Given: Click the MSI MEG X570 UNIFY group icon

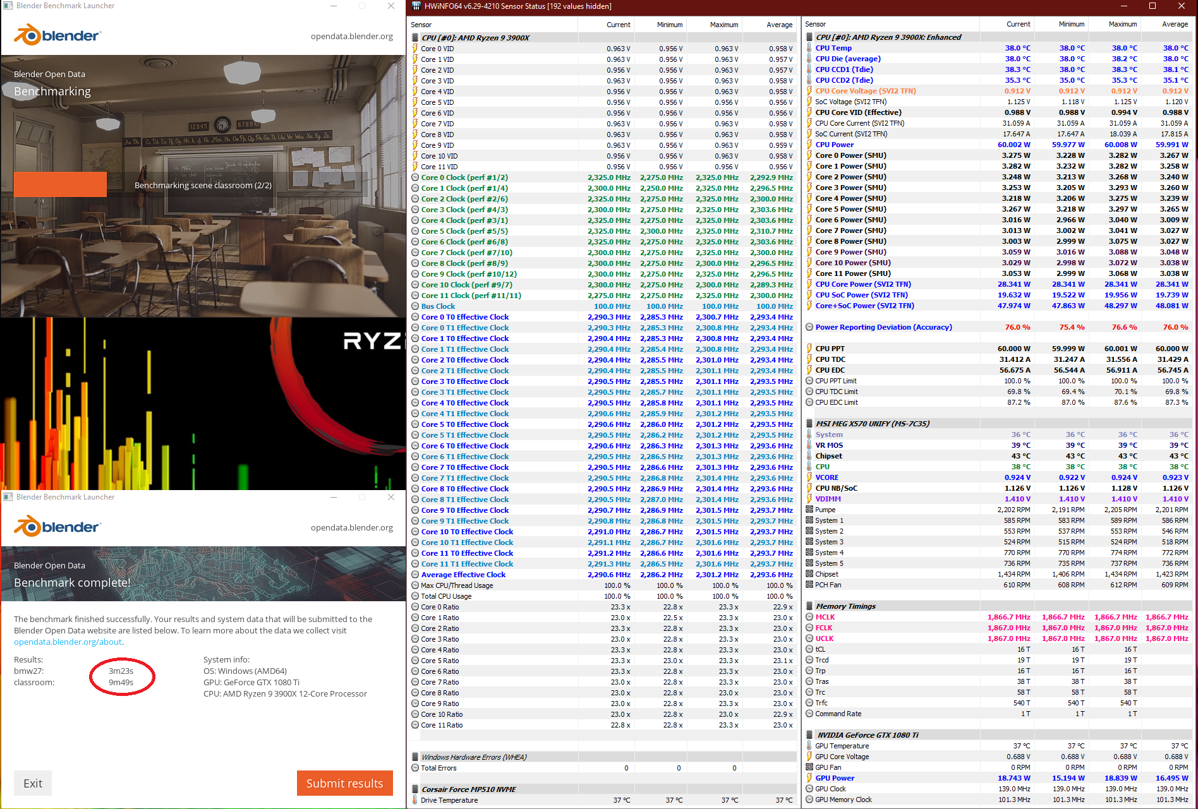Looking at the screenshot, I should click(809, 424).
